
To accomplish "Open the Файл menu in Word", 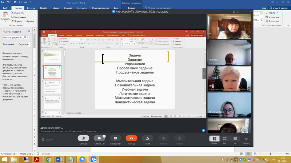I will click(x=5, y=7).
